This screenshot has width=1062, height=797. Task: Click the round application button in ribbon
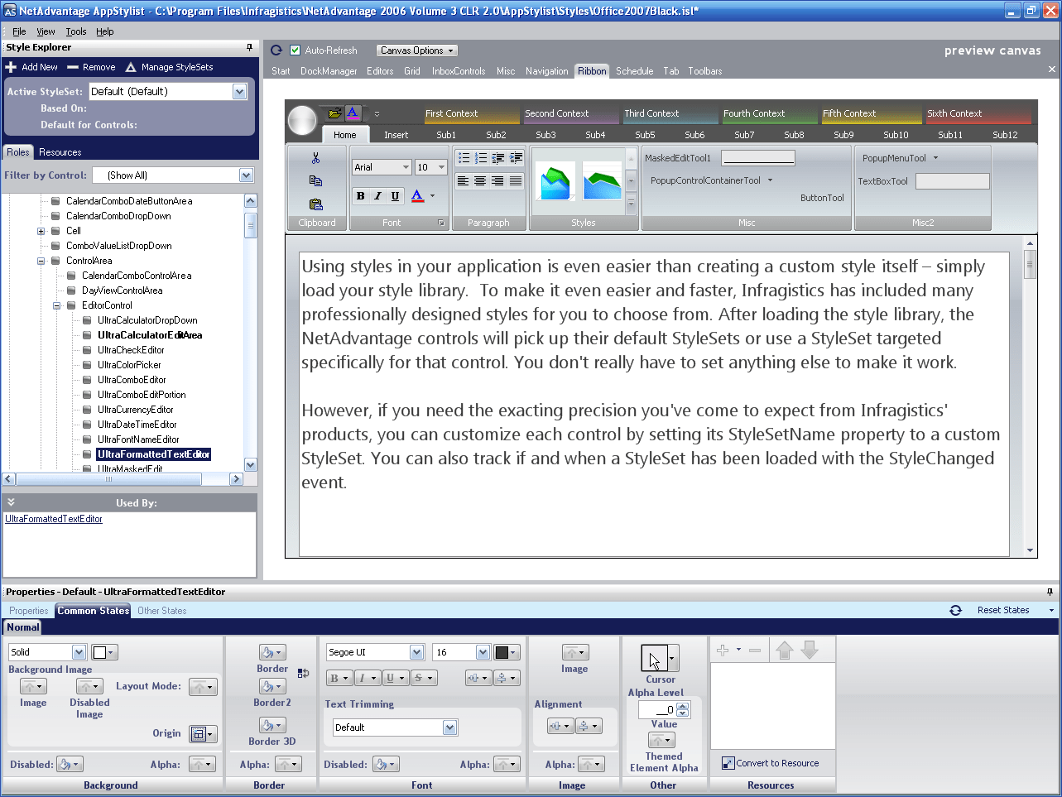[303, 120]
